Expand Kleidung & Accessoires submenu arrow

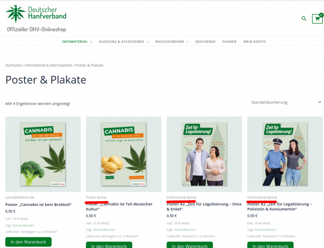click(148, 42)
